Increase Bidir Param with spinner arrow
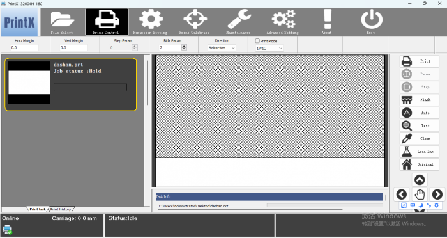The image size is (447, 238). point(184,46)
